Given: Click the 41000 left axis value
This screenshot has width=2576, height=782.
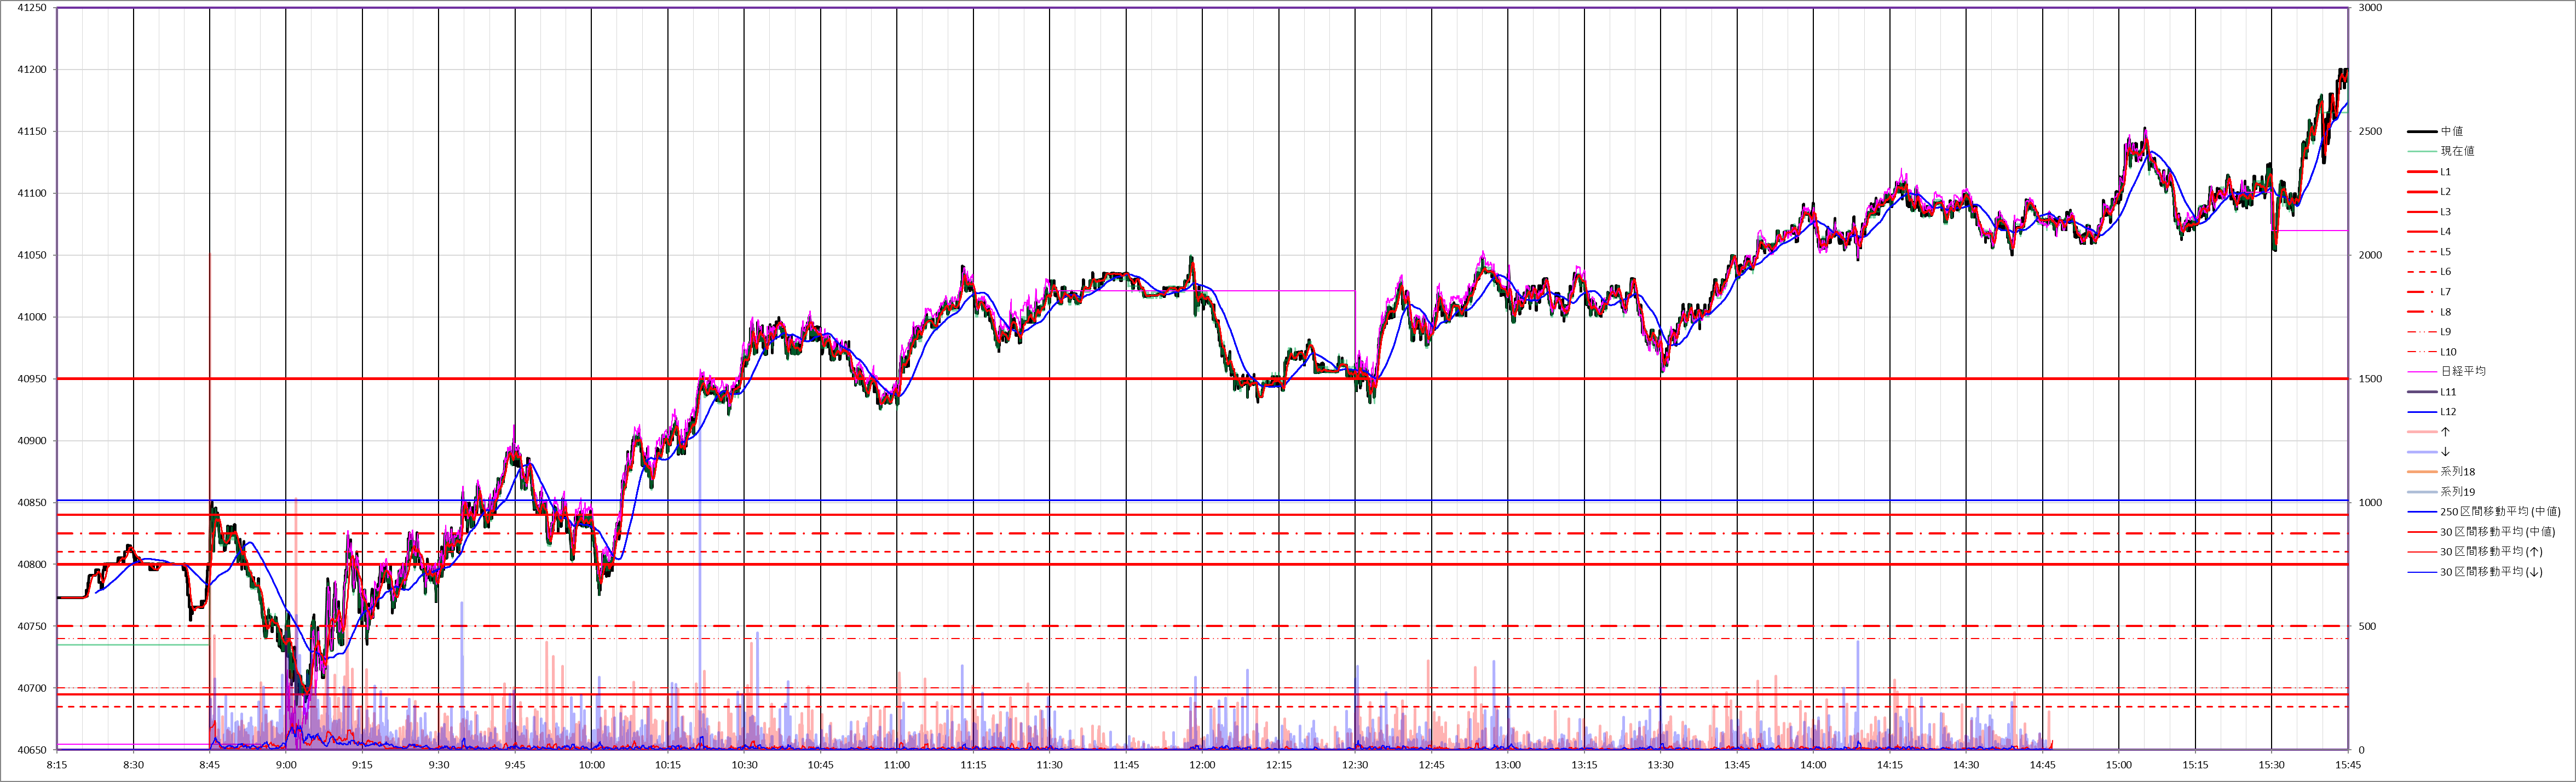Looking at the screenshot, I should click(x=32, y=317).
